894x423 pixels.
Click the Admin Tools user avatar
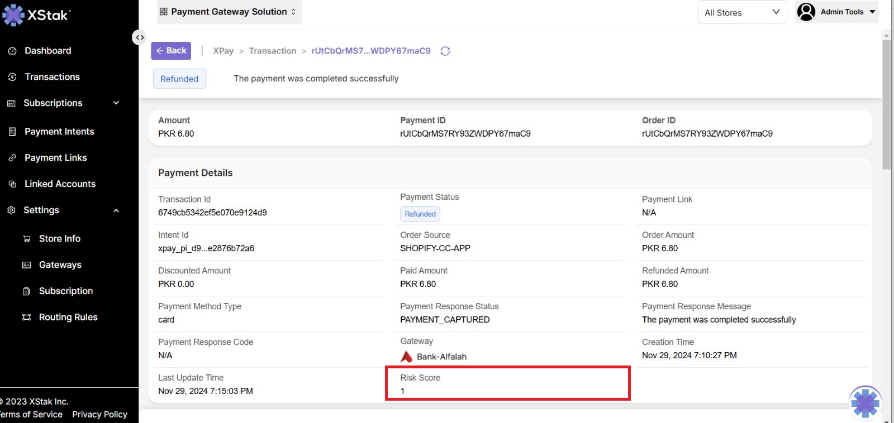coord(806,12)
